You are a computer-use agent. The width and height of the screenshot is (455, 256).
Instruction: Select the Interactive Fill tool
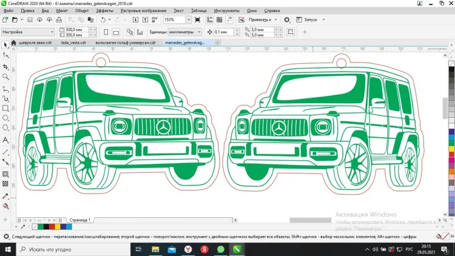5,206
